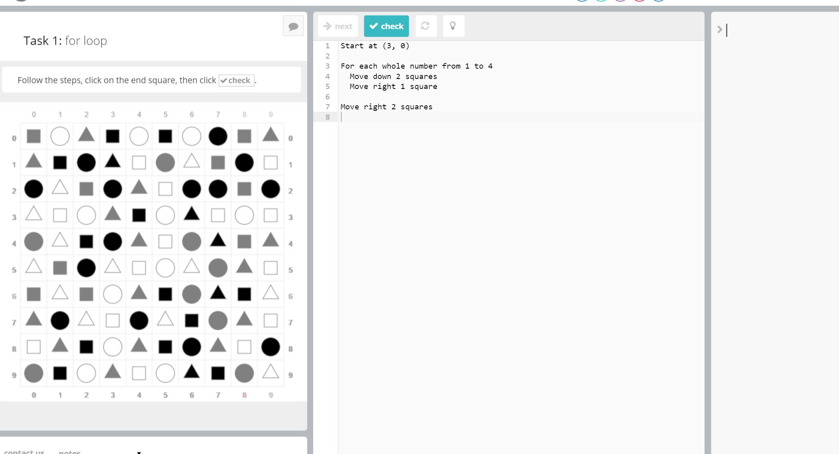The image size is (839, 454).
Task: Click the refresh reset icon in toolbar
Action: point(425,26)
